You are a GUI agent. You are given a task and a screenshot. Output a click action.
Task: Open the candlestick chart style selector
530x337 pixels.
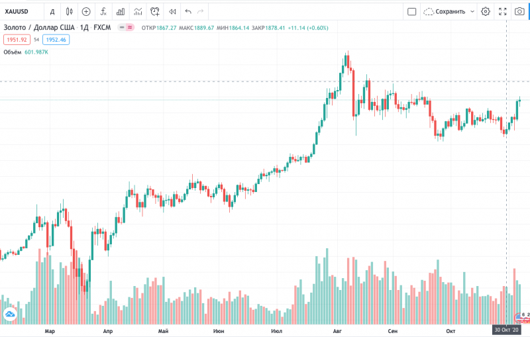pos(70,11)
